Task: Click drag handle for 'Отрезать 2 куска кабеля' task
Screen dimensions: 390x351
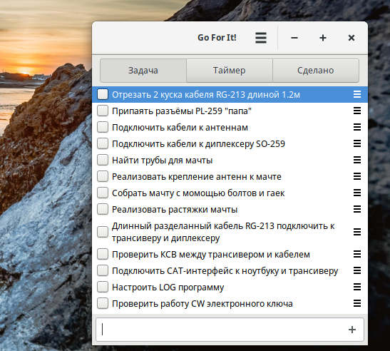Action: (357, 94)
